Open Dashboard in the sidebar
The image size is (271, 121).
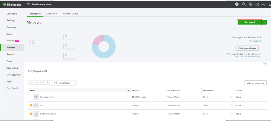point(12,14)
